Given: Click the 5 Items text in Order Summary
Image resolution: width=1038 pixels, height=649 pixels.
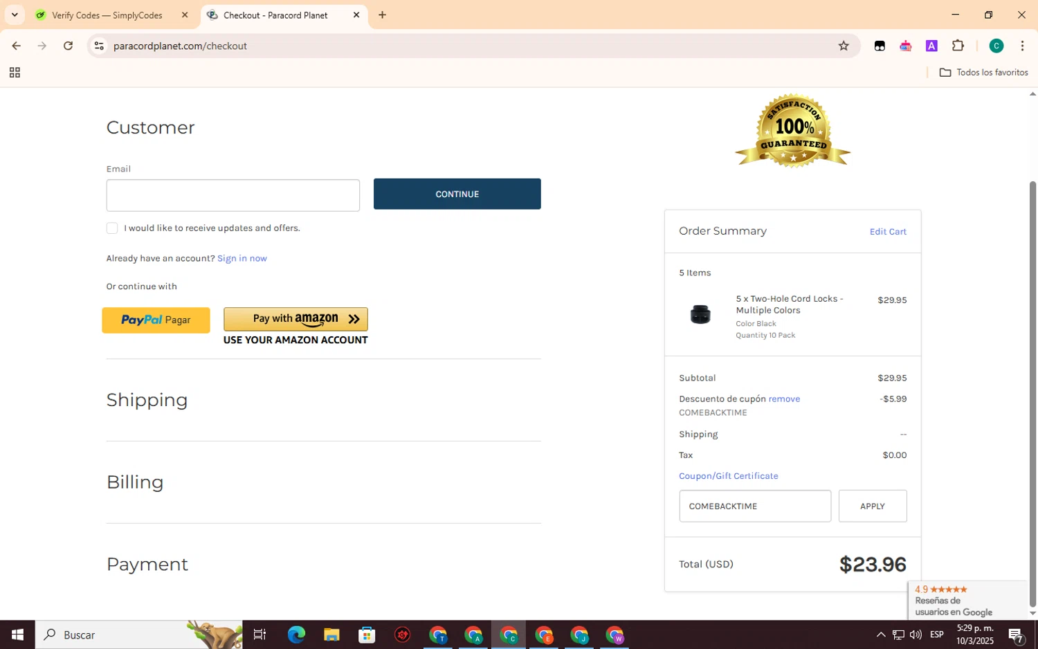Looking at the screenshot, I should click(695, 273).
